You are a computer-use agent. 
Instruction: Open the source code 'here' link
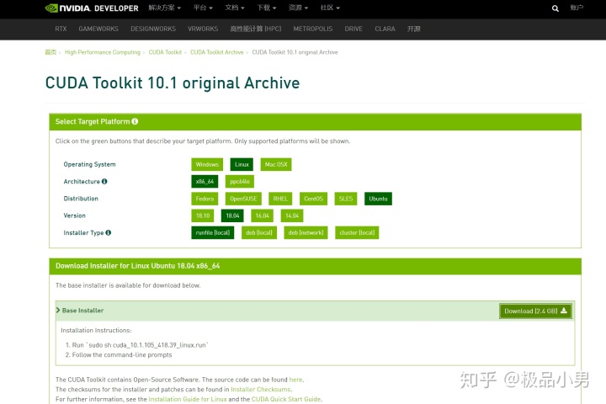[295, 380]
